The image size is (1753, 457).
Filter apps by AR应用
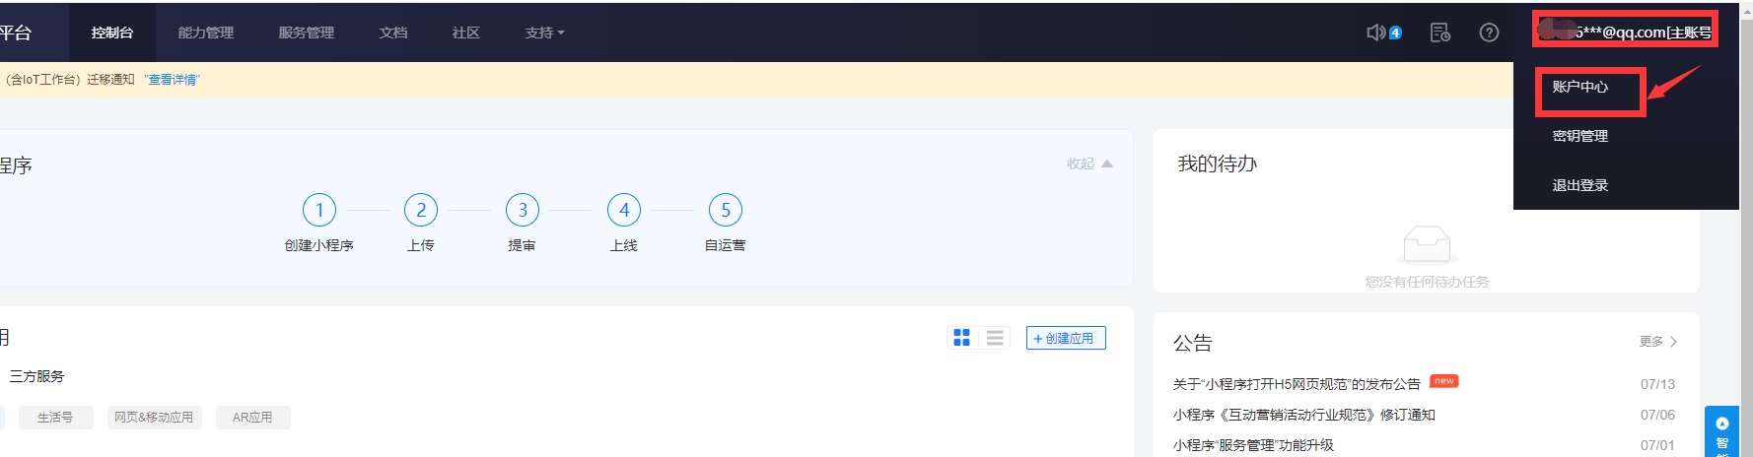click(x=252, y=418)
